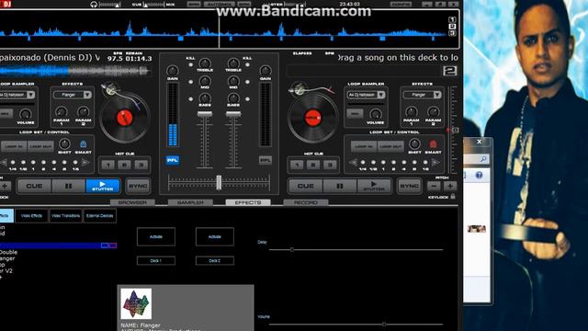Enable PFL on the right mixer channel

(x=266, y=160)
